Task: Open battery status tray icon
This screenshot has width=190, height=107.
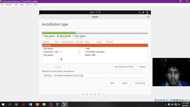Action: pos(172,104)
